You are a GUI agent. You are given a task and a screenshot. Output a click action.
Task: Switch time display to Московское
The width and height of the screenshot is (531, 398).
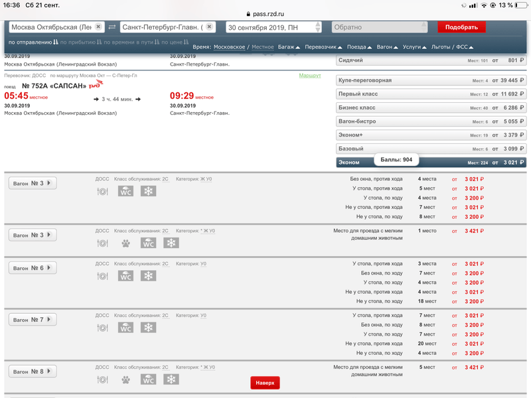(x=230, y=47)
